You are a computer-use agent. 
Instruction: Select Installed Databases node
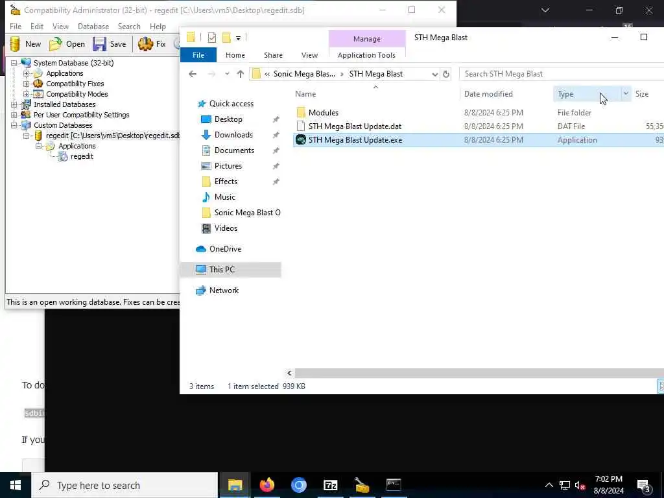64,104
